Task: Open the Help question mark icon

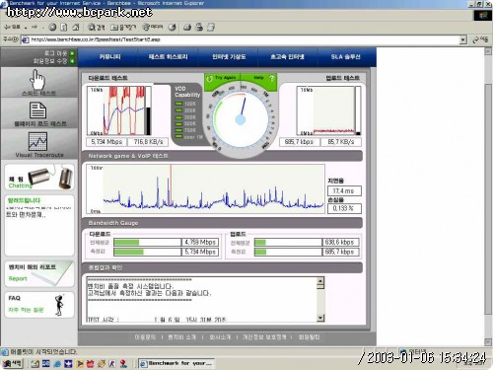Action: point(271,78)
